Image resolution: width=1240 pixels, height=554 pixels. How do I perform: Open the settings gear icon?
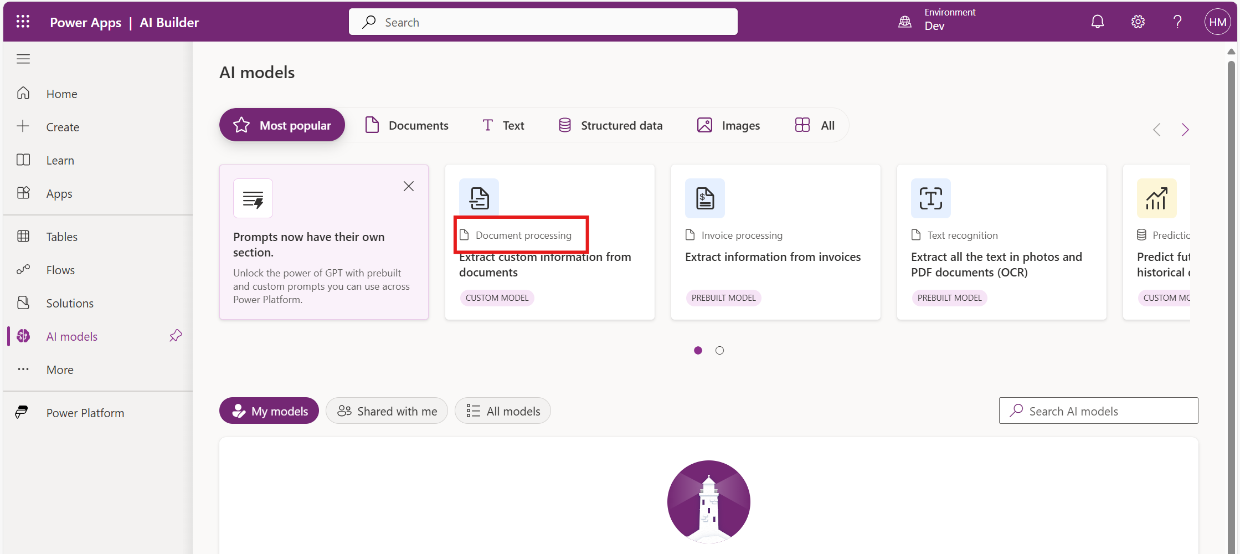[x=1138, y=22]
